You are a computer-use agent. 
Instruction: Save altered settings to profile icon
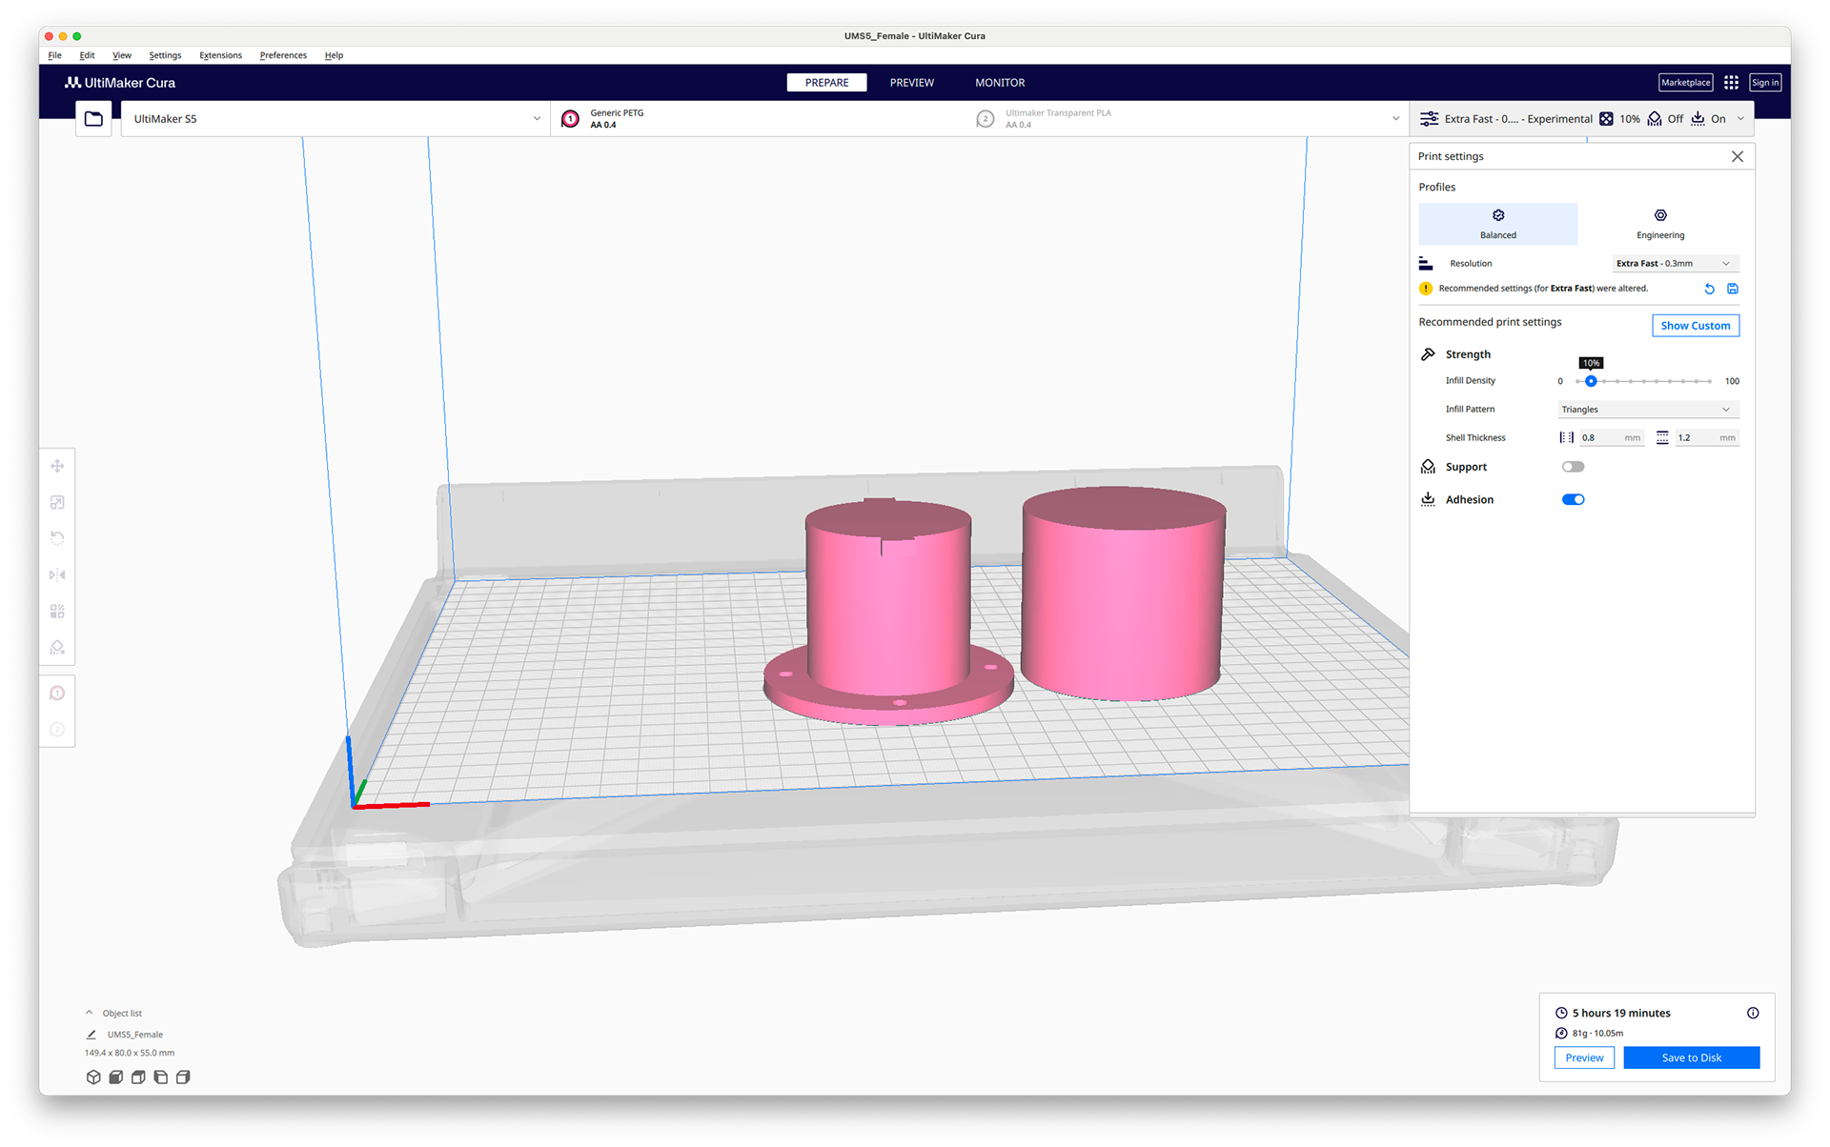[1733, 289]
